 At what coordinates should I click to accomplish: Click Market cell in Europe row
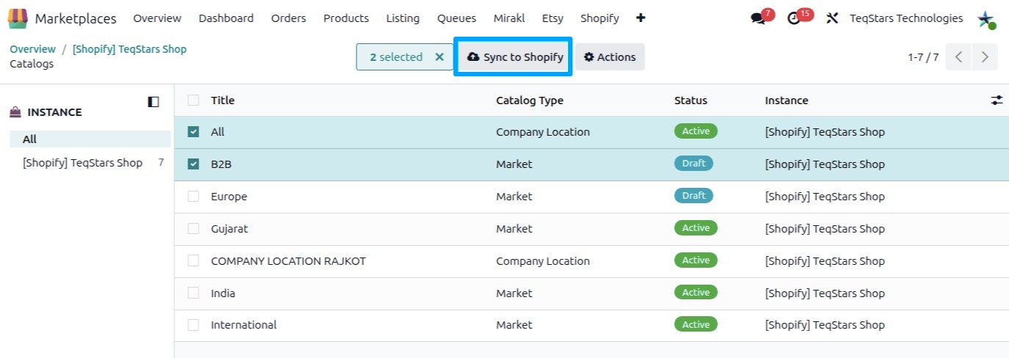point(514,197)
